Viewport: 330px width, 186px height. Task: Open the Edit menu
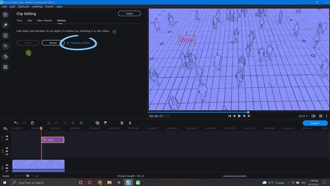point(12,7)
